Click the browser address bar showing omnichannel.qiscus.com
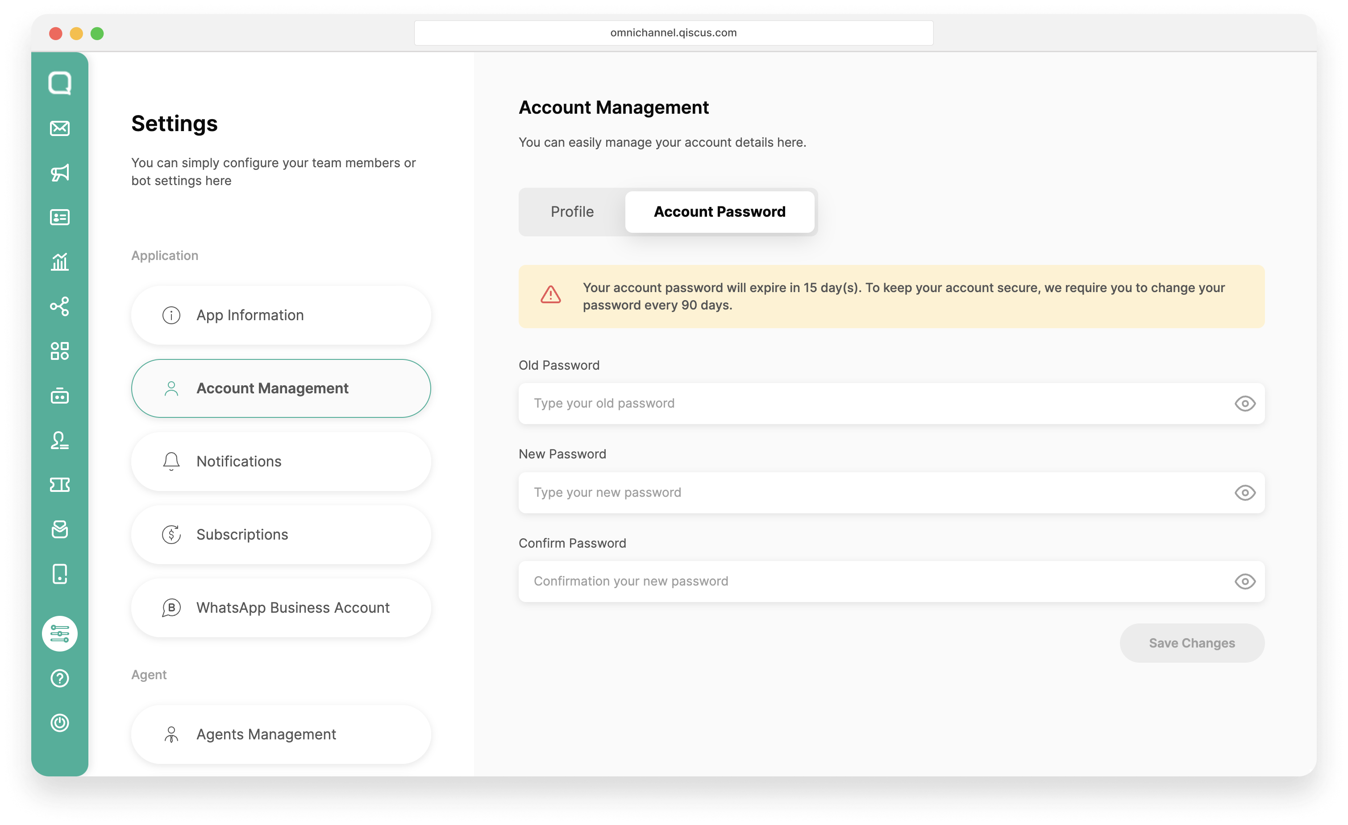 [x=674, y=33]
